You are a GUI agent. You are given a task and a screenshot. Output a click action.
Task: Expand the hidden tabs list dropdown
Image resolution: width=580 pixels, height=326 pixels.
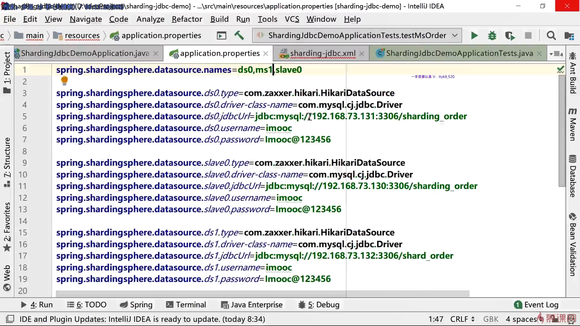click(x=556, y=54)
